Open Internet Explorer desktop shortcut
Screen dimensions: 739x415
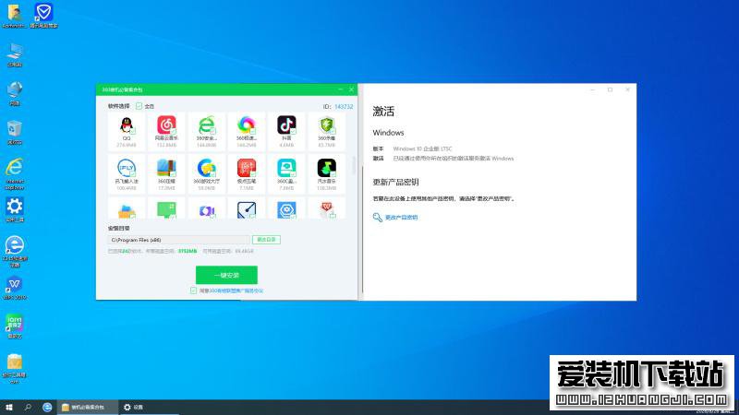point(15,174)
